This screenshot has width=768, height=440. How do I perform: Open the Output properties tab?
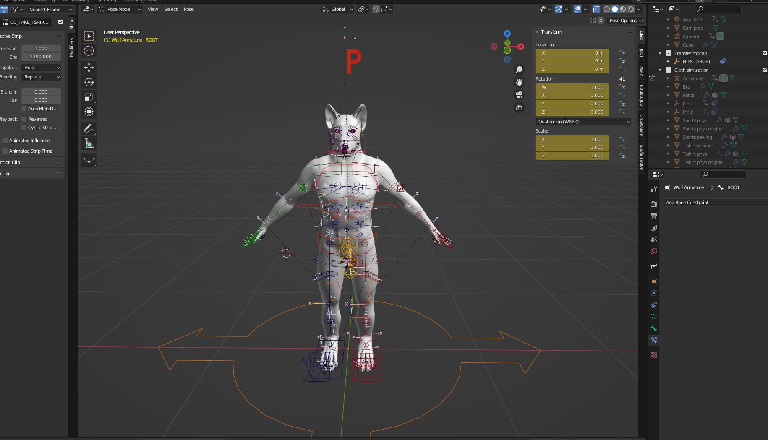pos(653,216)
